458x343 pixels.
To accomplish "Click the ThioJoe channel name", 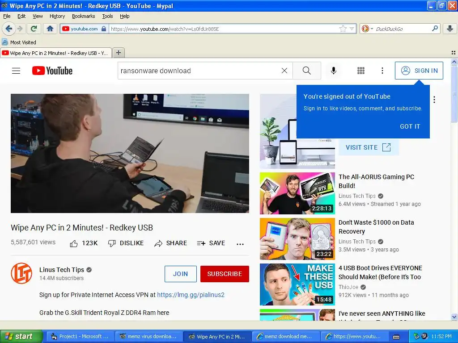I will click(348, 287).
